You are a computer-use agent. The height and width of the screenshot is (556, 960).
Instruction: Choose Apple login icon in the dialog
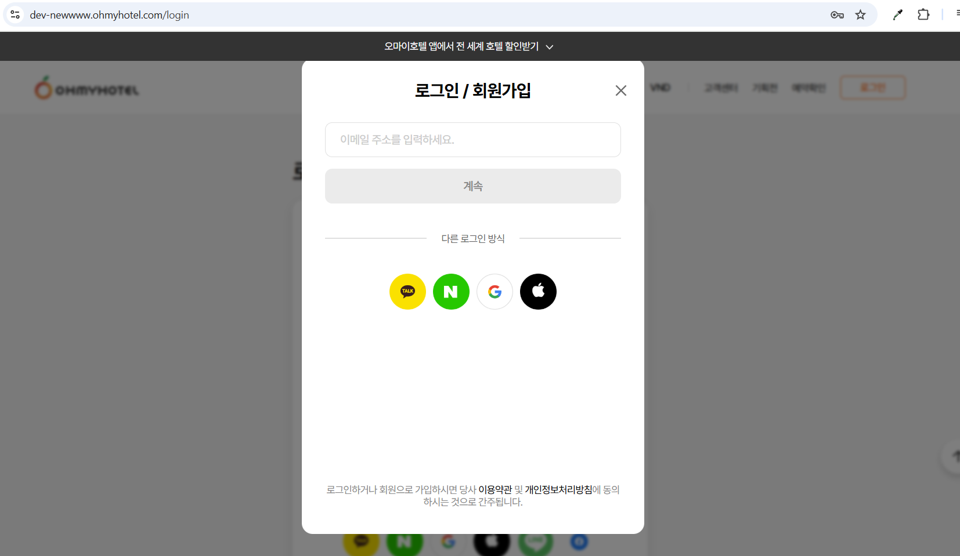click(x=538, y=292)
